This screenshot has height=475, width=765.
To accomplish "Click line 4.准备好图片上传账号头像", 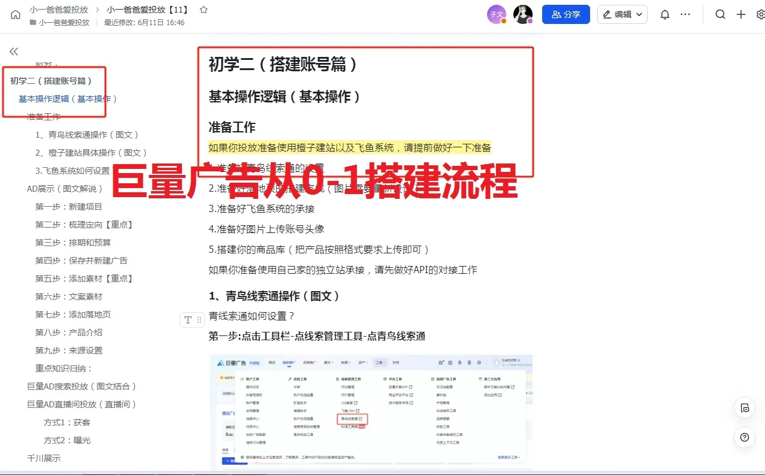I will 267,229.
